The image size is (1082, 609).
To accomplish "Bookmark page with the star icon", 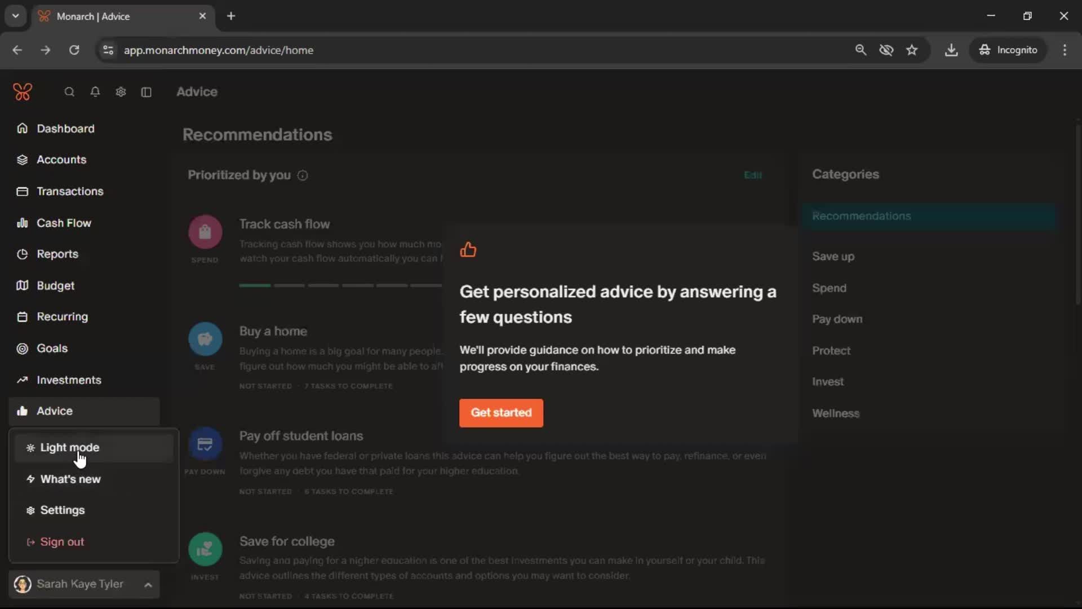I will point(912,50).
